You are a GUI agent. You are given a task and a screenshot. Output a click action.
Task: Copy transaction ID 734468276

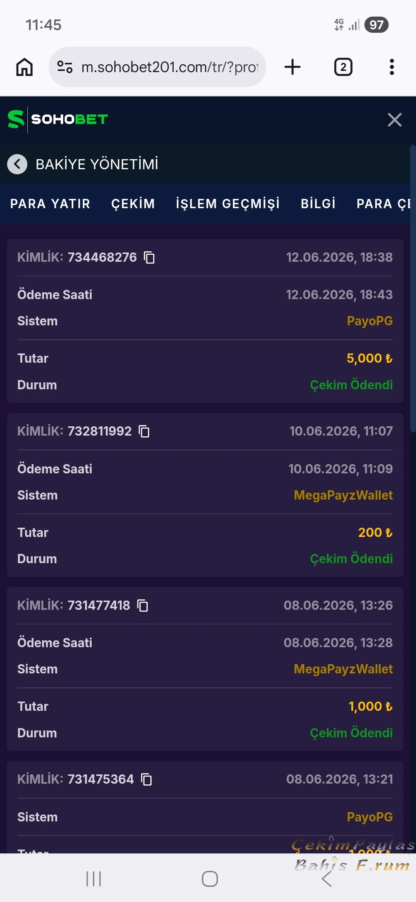149,257
